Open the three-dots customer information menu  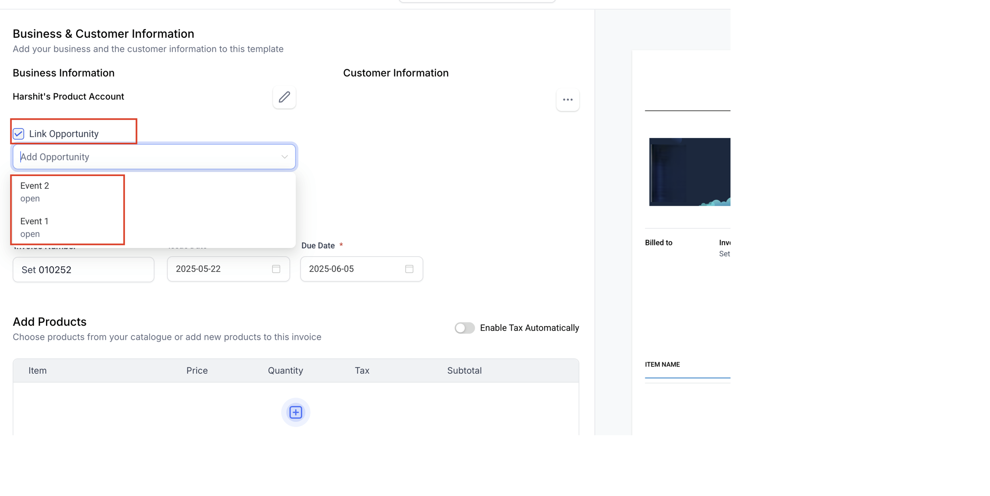click(x=568, y=100)
